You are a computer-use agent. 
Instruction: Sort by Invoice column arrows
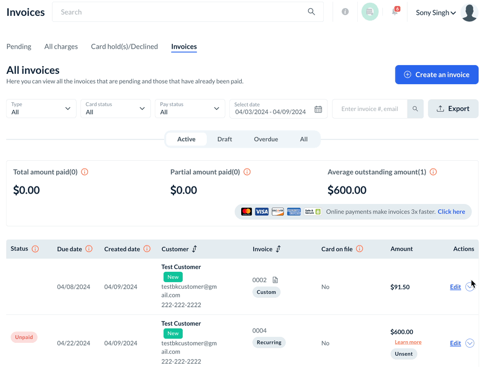pyautogui.click(x=278, y=249)
